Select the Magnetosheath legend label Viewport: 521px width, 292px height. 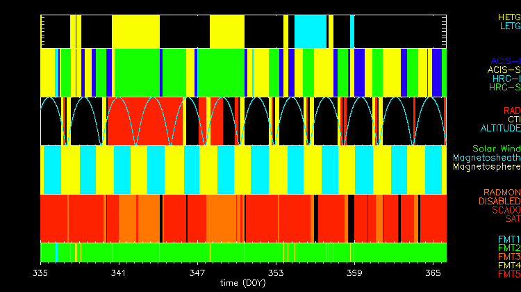pyautogui.click(x=486, y=158)
